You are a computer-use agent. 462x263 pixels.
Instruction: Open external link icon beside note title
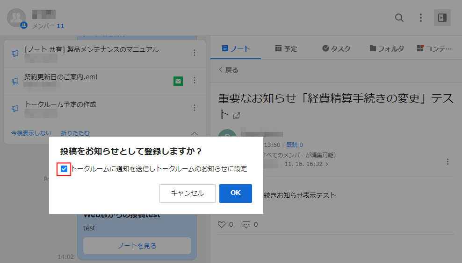tap(237, 115)
